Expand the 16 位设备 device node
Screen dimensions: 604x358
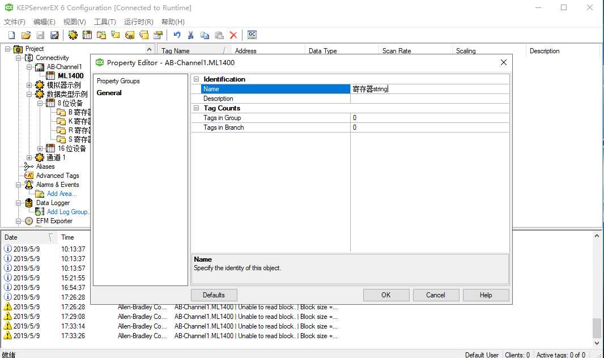pos(40,148)
